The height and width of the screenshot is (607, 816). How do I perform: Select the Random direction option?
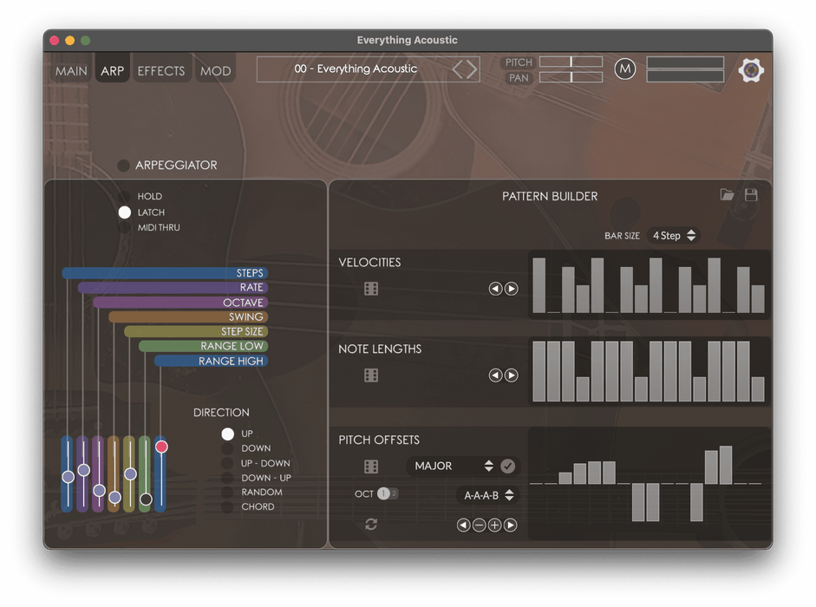(227, 493)
